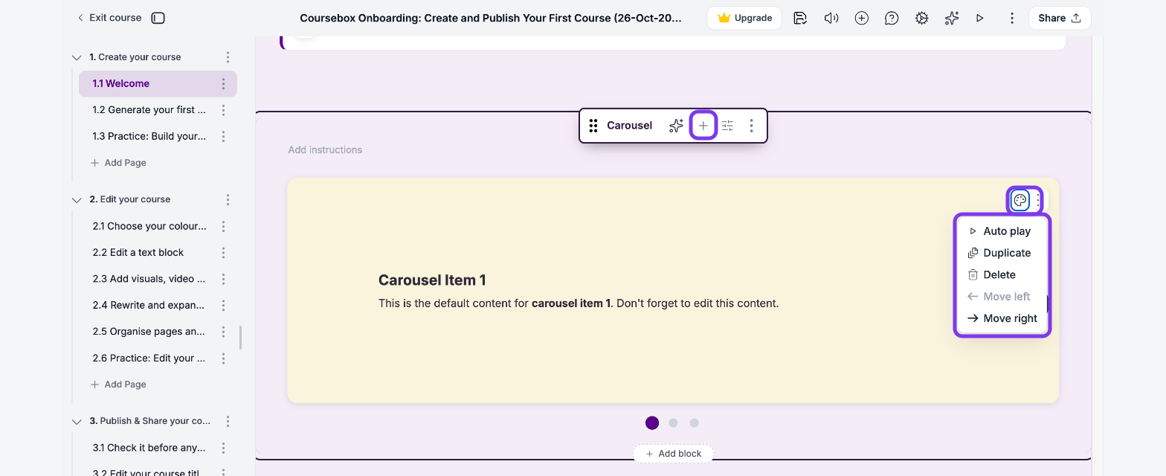Viewport: 1166px width, 476px height.
Task: Select Move left in the item menu
Action: (1001, 297)
